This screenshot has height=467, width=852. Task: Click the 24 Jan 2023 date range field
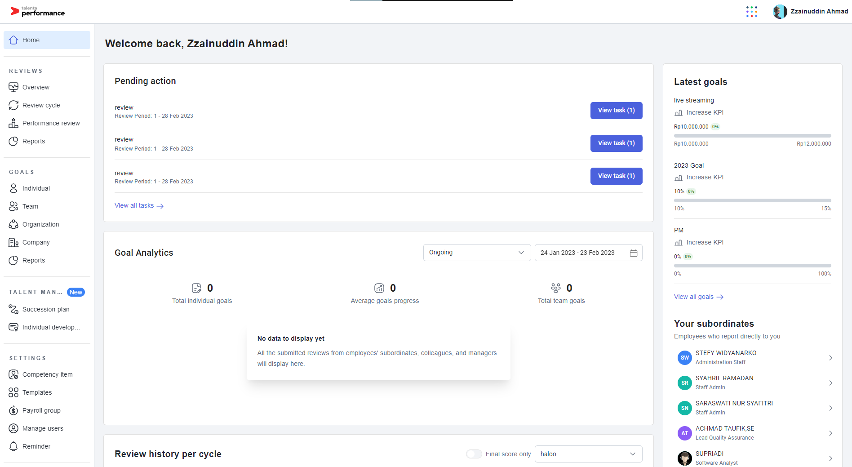point(577,253)
